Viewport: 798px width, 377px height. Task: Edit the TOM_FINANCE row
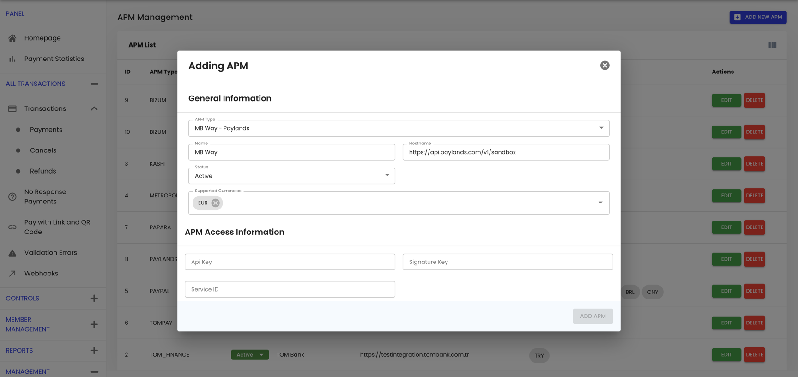[x=726, y=355]
